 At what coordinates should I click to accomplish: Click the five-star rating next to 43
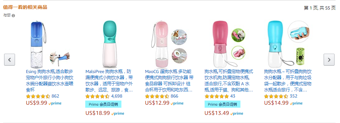tap(217, 96)
